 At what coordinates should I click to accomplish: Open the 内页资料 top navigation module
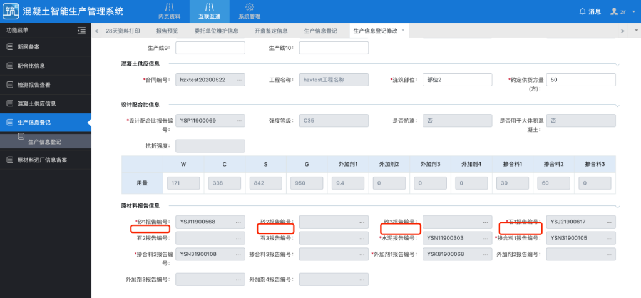coord(169,11)
